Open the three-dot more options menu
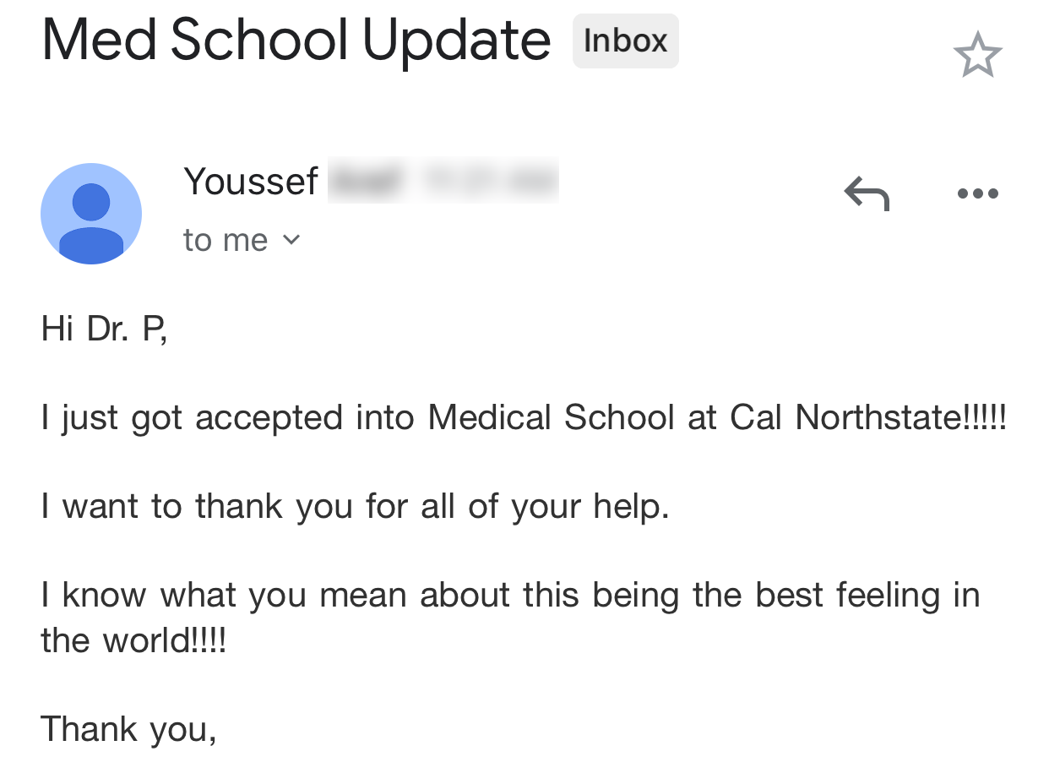Image resolution: width=1049 pixels, height=773 pixels. pos(977,193)
